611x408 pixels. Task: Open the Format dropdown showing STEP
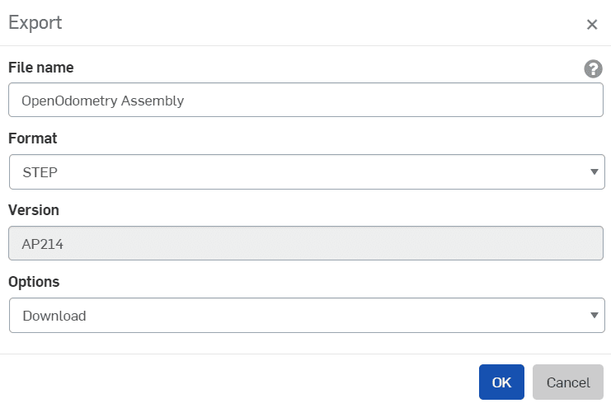click(x=306, y=172)
